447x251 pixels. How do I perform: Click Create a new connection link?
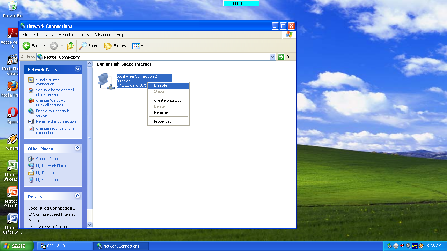point(47,82)
